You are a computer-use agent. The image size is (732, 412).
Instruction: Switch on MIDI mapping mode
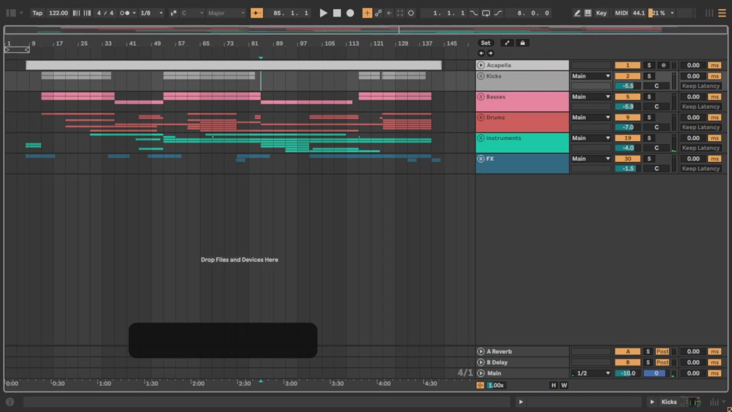pyautogui.click(x=621, y=13)
